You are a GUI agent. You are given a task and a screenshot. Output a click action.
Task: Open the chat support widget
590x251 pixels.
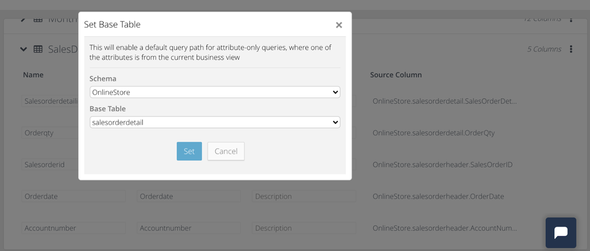560,232
